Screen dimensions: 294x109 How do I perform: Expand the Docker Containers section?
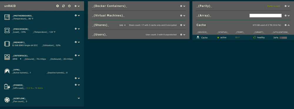point(184,6)
